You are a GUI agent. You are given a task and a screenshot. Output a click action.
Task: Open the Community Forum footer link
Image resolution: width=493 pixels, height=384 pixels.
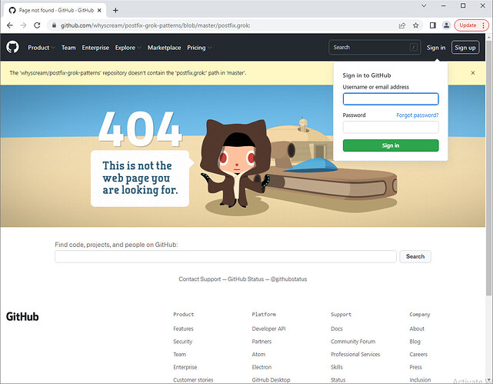(353, 342)
